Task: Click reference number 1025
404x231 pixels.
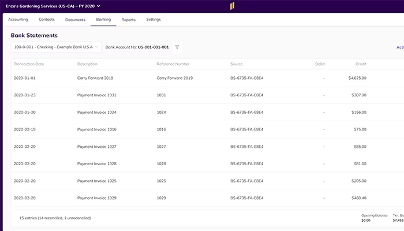Action: [161, 181]
